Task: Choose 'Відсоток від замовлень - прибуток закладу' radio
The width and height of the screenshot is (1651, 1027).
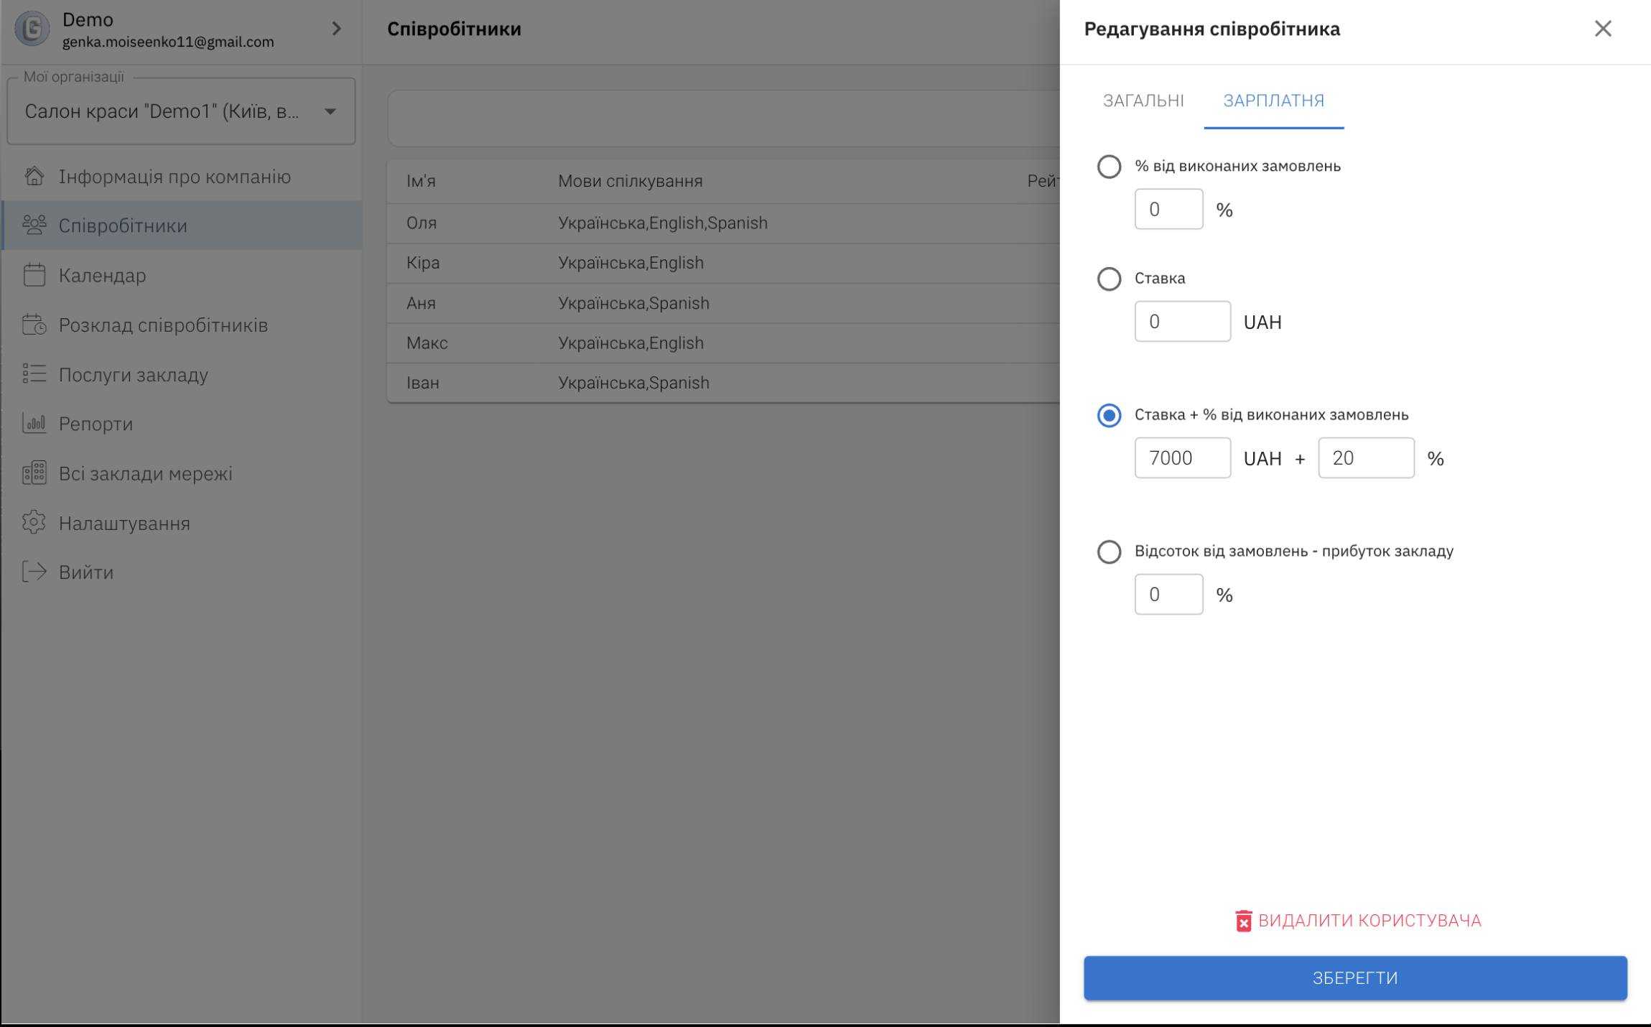Action: point(1109,552)
